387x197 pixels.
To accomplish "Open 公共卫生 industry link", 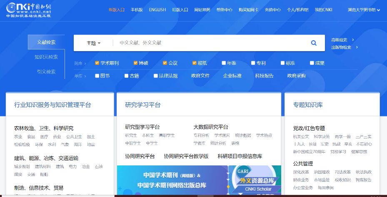I will click(x=74, y=137).
